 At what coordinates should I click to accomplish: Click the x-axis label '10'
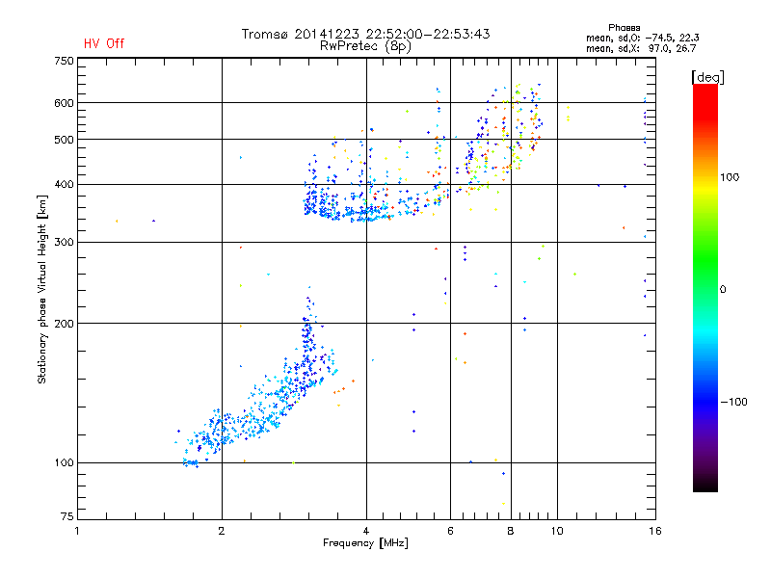pos(557,531)
